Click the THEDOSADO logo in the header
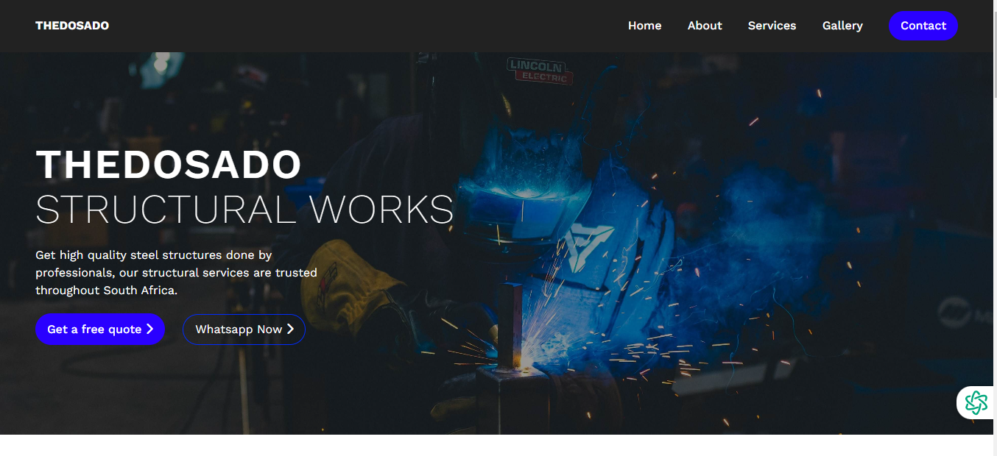Screen dimensions: 997x456 point(72,26)
